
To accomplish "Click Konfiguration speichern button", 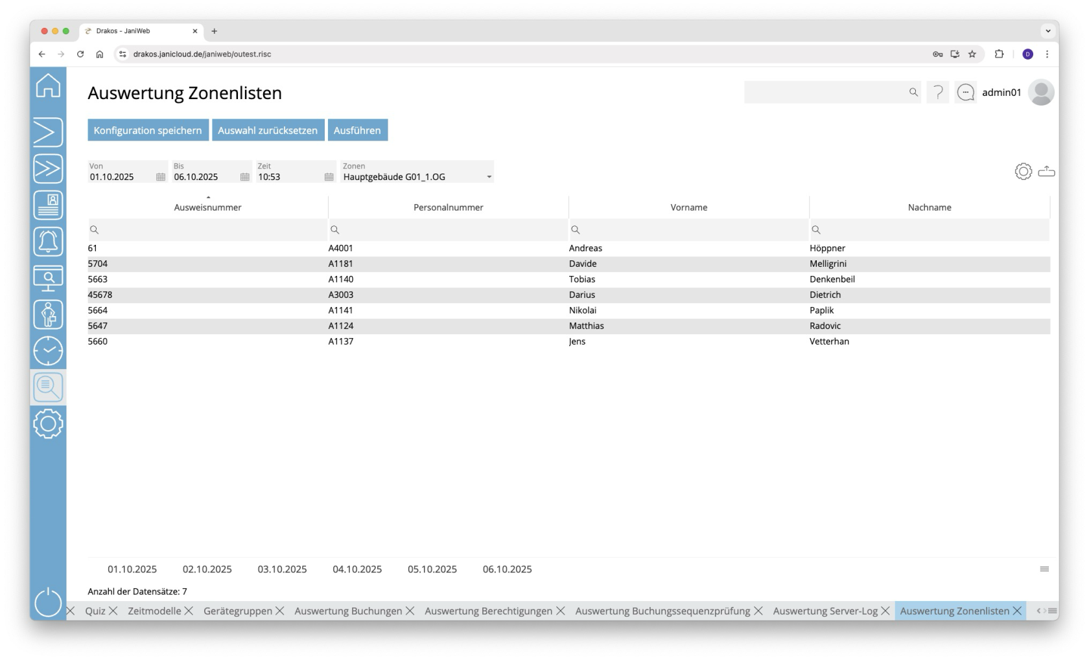I will pos(148,130).
